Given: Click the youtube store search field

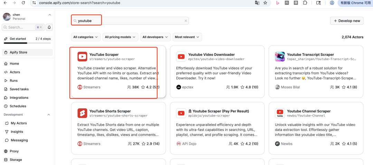Looking at the screenshot, I should tap(131, 21).
